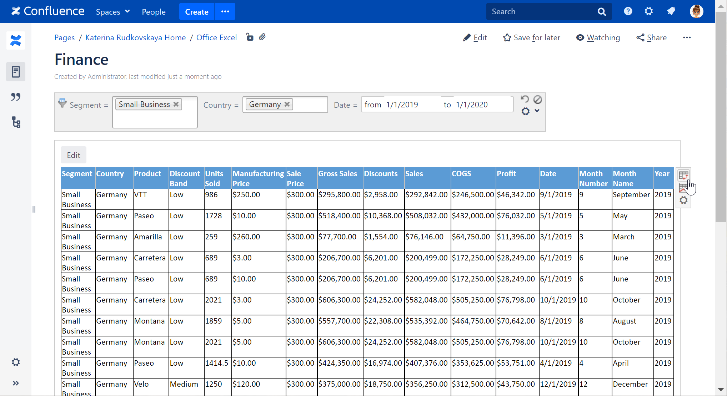Remove the Germany filter tag

click(x=287, y=104)
